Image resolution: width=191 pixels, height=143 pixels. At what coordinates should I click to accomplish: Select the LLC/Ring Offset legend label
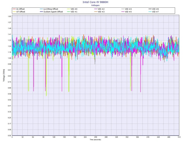click(51, 9)
